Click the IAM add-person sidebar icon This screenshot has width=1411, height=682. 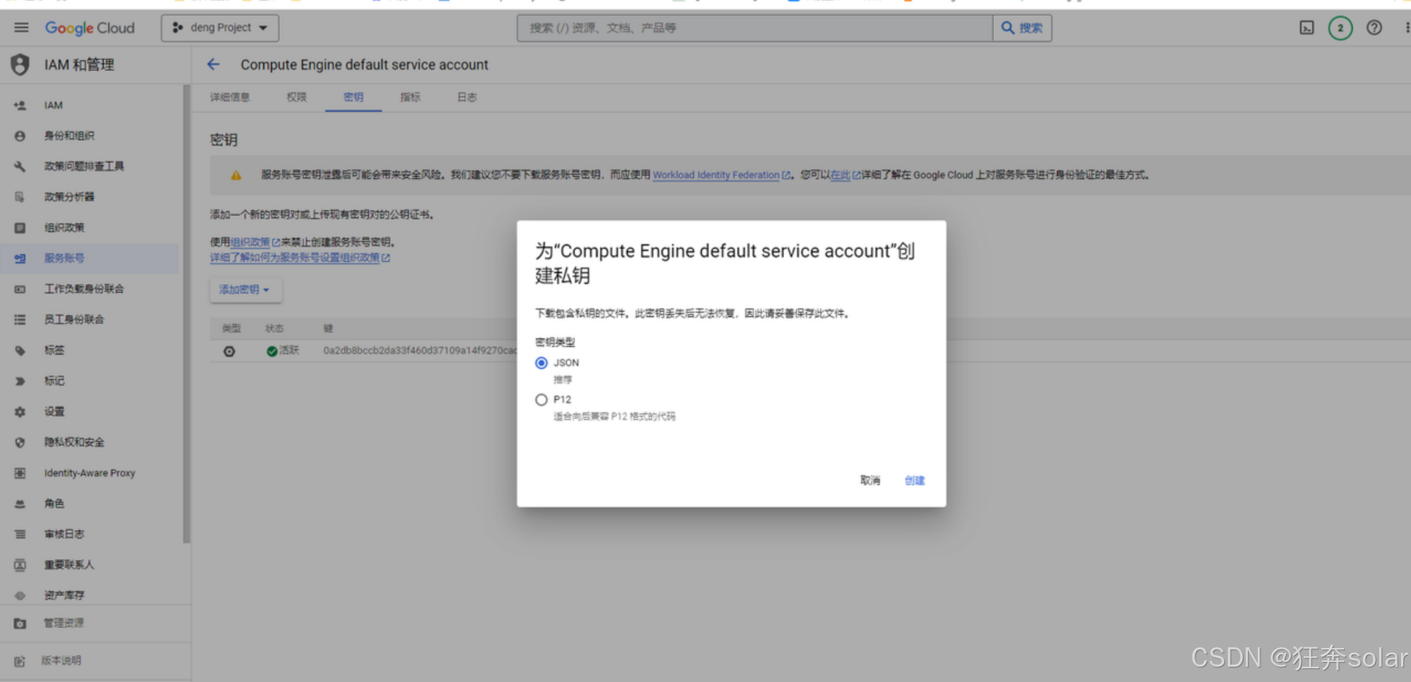click(x=20, y=105)
